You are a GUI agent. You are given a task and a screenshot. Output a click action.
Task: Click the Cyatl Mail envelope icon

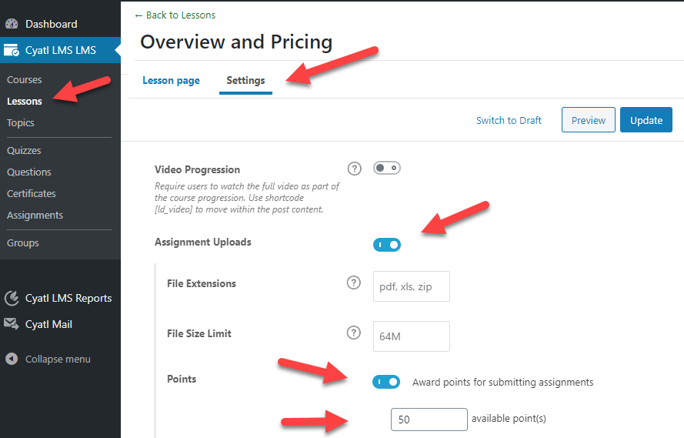click(12, 324)
